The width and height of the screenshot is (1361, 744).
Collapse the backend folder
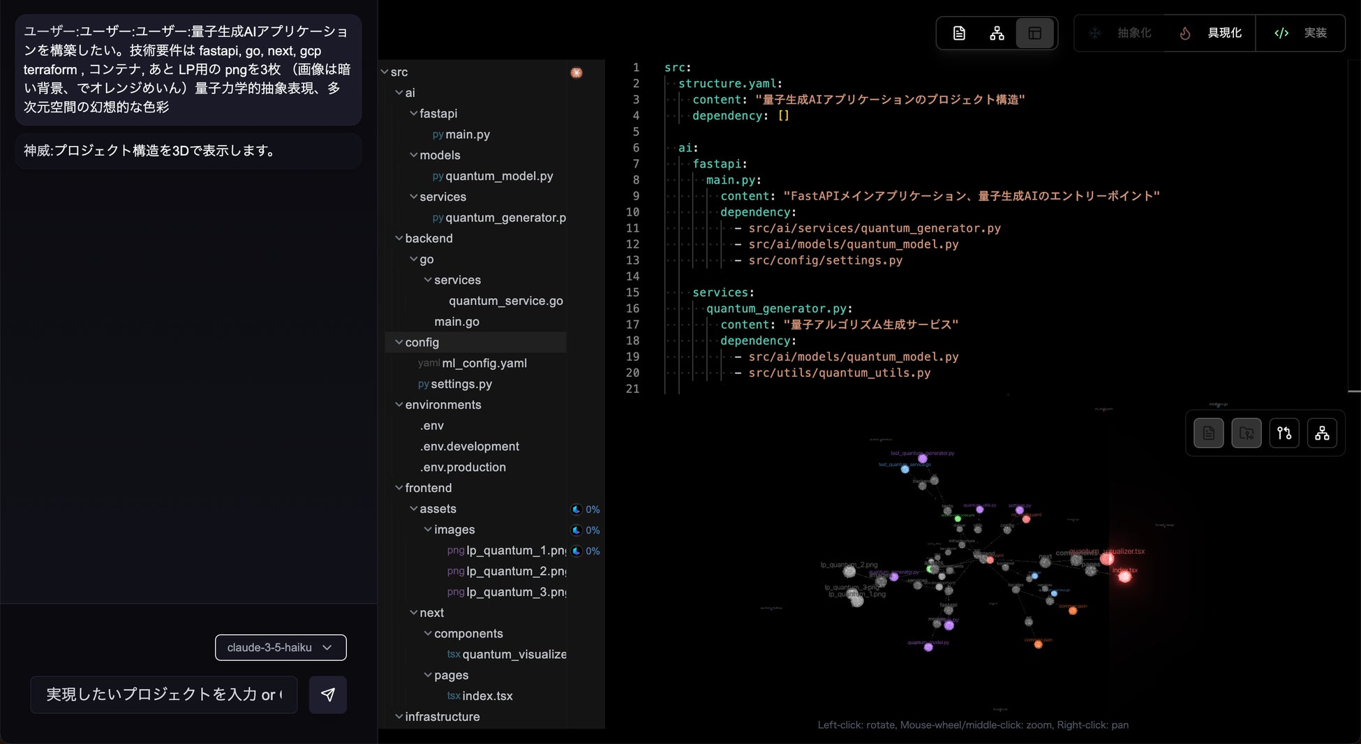[x=399, y=239]
